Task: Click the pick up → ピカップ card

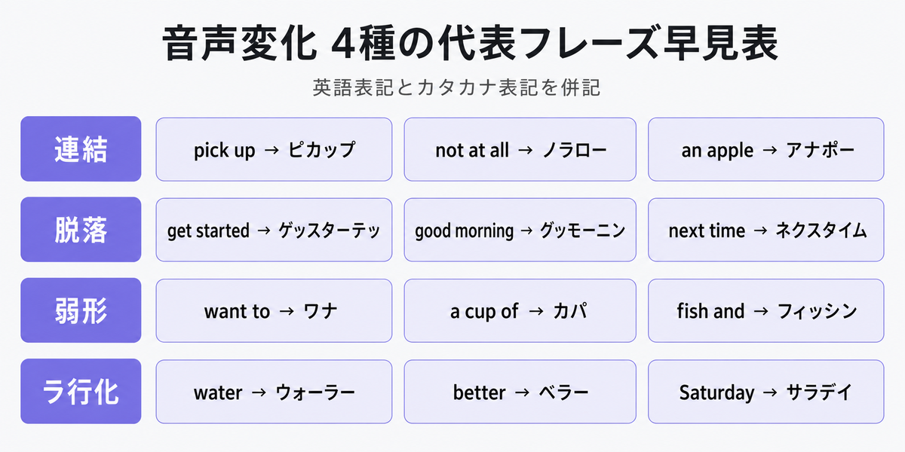Action: point(274,149)
